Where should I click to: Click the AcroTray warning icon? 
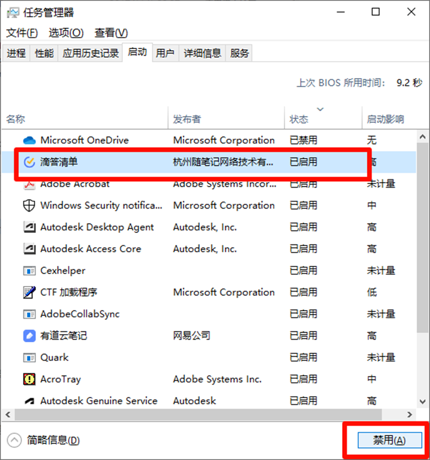[29, 379]
